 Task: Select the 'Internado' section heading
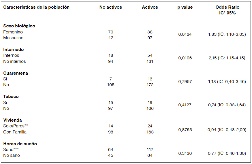click(13, 50)
